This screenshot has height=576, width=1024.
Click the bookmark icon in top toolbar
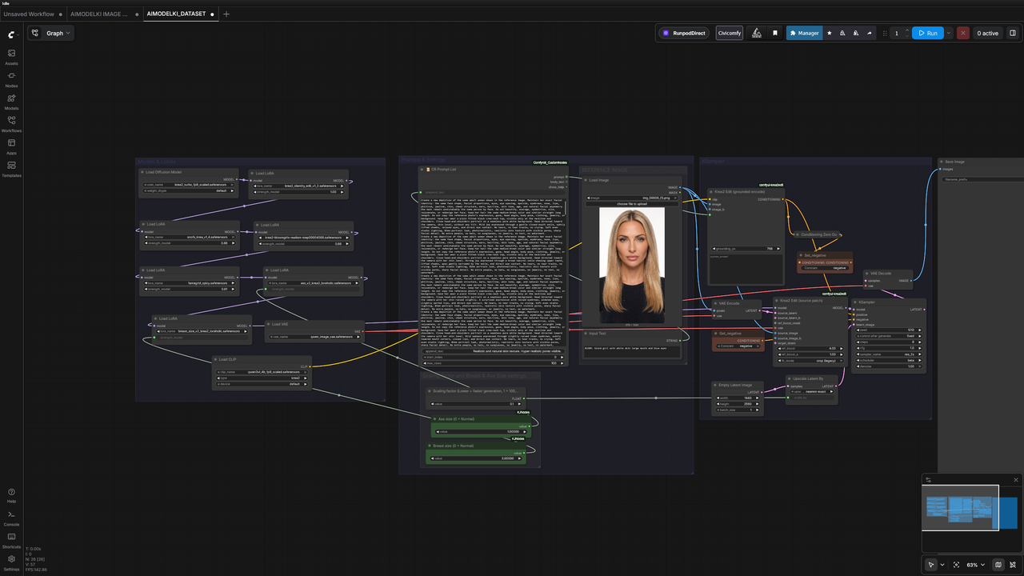774,33
